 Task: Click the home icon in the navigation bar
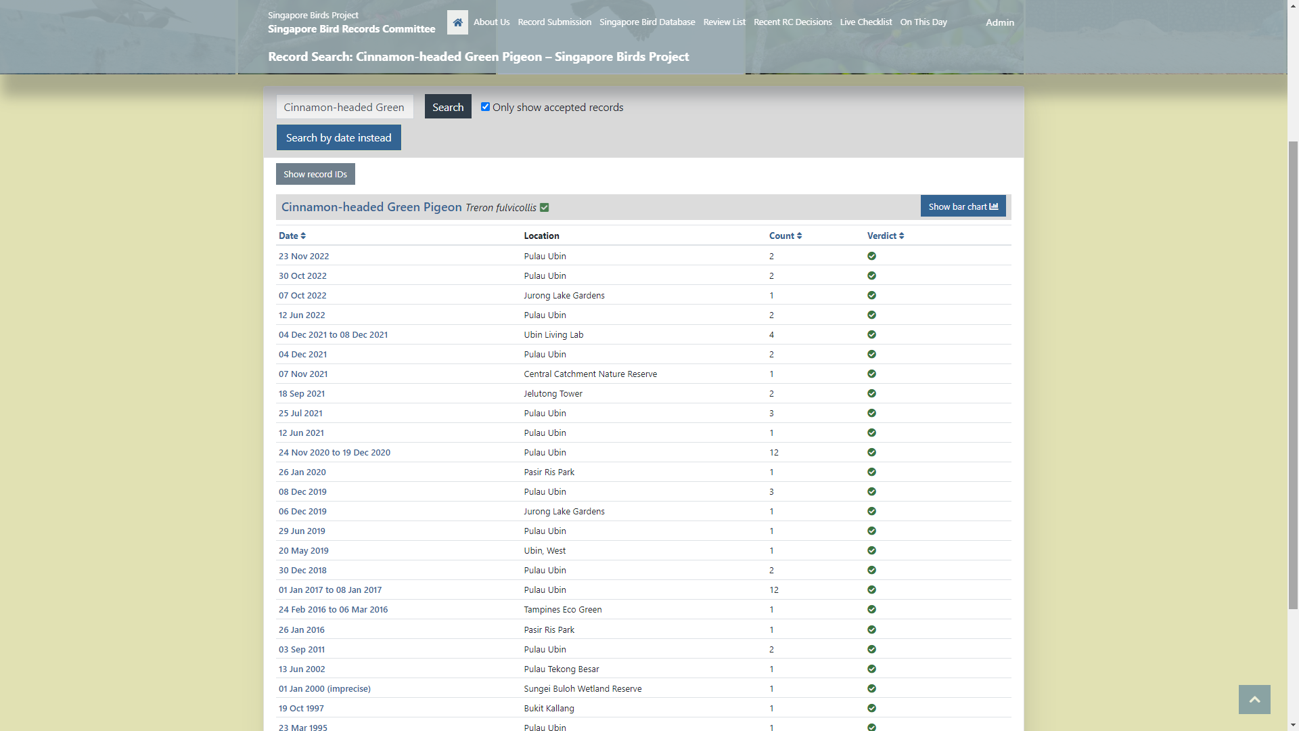point(457,22)
